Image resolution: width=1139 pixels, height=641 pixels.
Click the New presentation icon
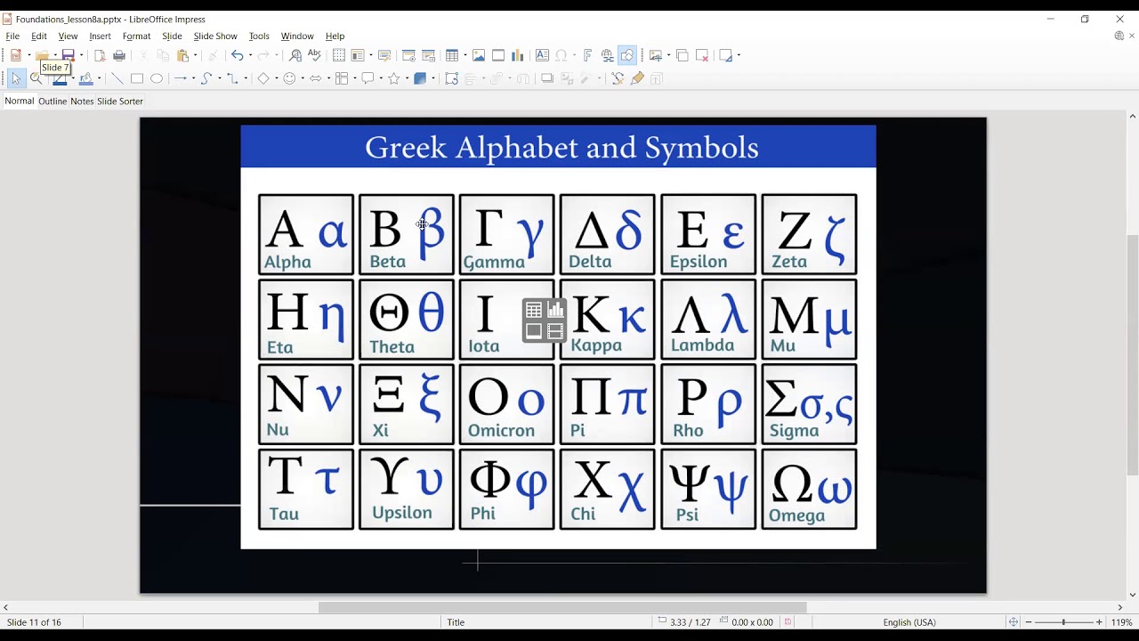click(x=15, y=55)
